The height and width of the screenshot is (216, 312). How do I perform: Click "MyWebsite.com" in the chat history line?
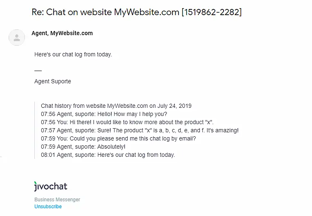pos(127,106)
